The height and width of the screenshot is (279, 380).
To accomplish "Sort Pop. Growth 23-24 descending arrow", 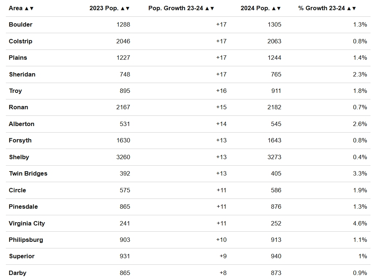I will [212, 8].
